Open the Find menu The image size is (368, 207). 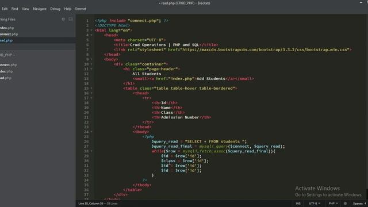coord(14,9)
